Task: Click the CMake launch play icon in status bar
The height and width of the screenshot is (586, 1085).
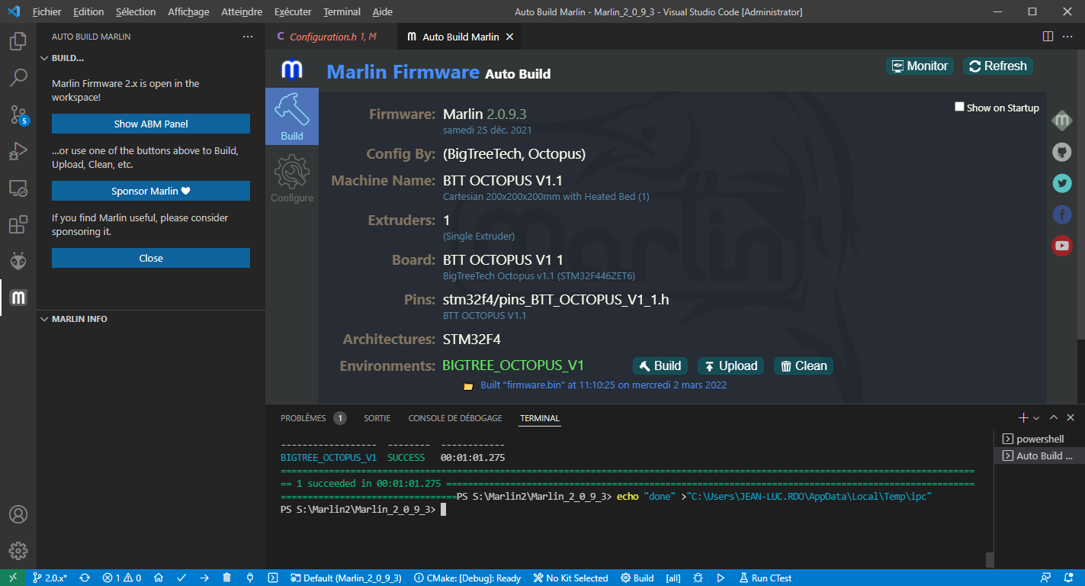Action: [721, 578]
